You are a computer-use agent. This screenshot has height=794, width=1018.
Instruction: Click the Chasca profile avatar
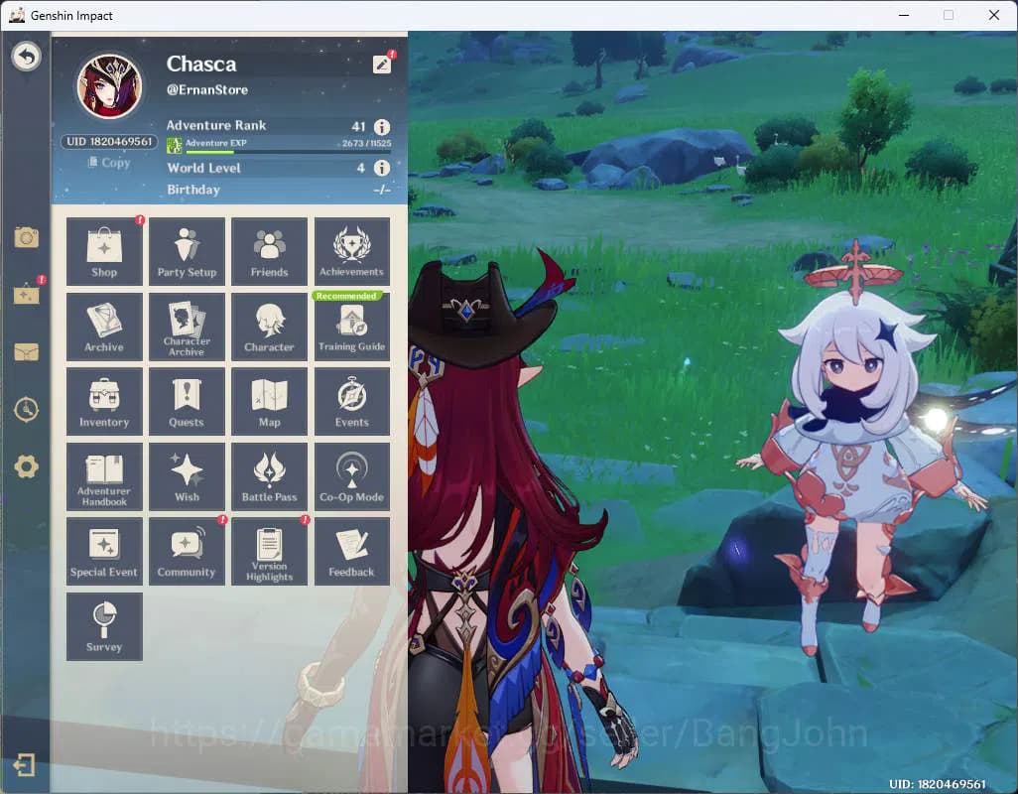109,87
